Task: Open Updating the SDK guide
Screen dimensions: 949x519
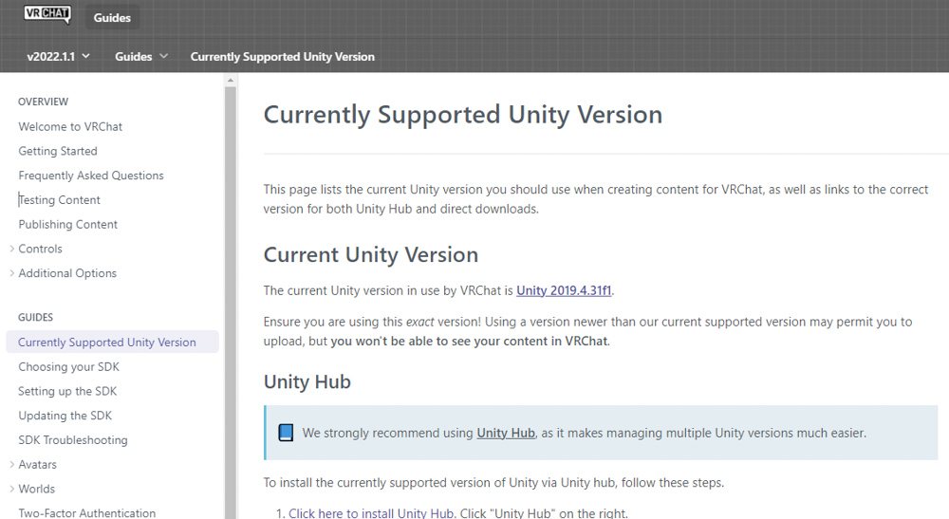Action: pos(65,416)
